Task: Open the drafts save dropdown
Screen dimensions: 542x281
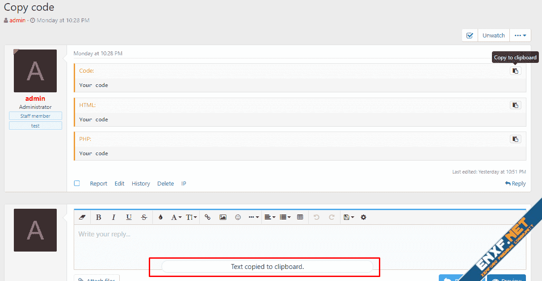Action: pos(349,217)
